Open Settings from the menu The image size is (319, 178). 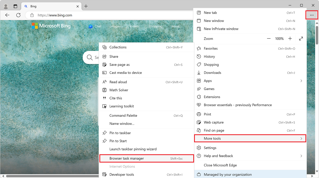[x=210, y=148]
